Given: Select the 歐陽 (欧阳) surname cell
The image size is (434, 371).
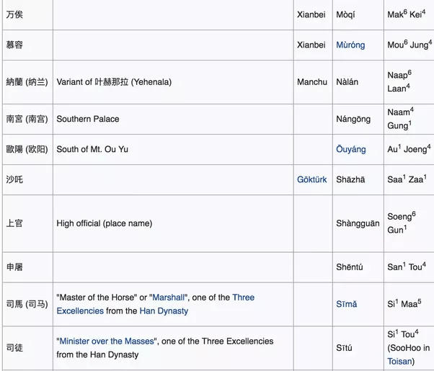Looking at the screenshot, I should 27,149.
